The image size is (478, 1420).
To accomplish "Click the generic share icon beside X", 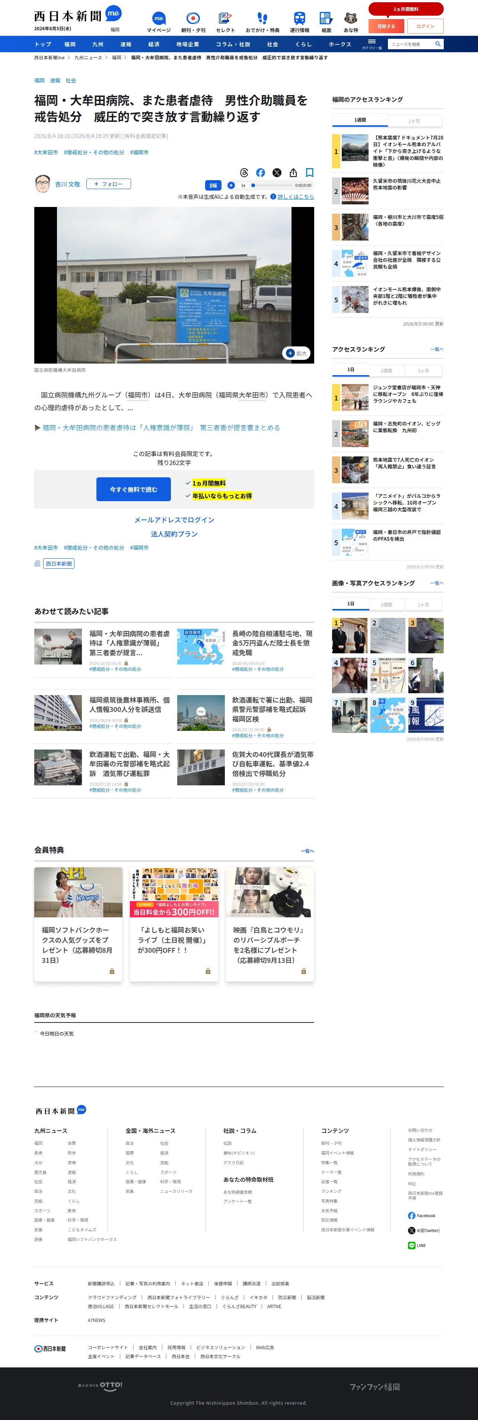I will coord(293,173).
